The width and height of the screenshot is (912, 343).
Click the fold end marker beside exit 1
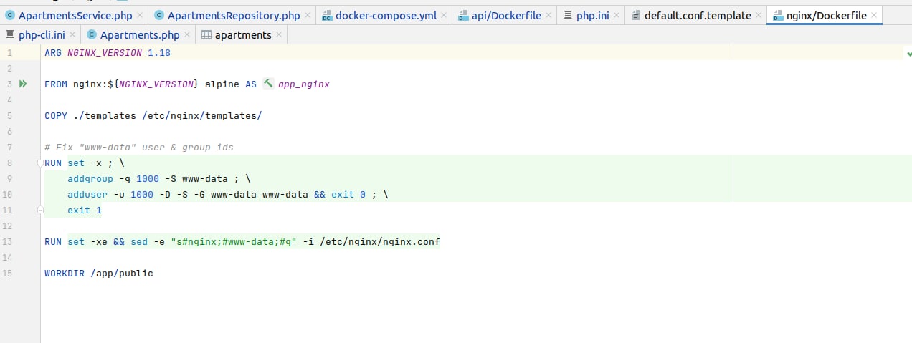tap(42, 211)
